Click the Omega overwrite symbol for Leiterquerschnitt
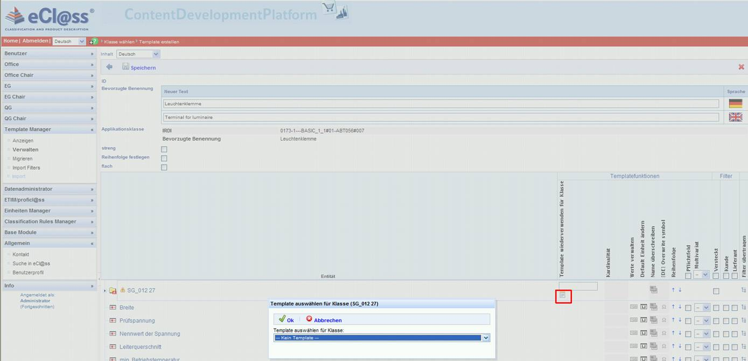748x361 pixels. (663, 346)
